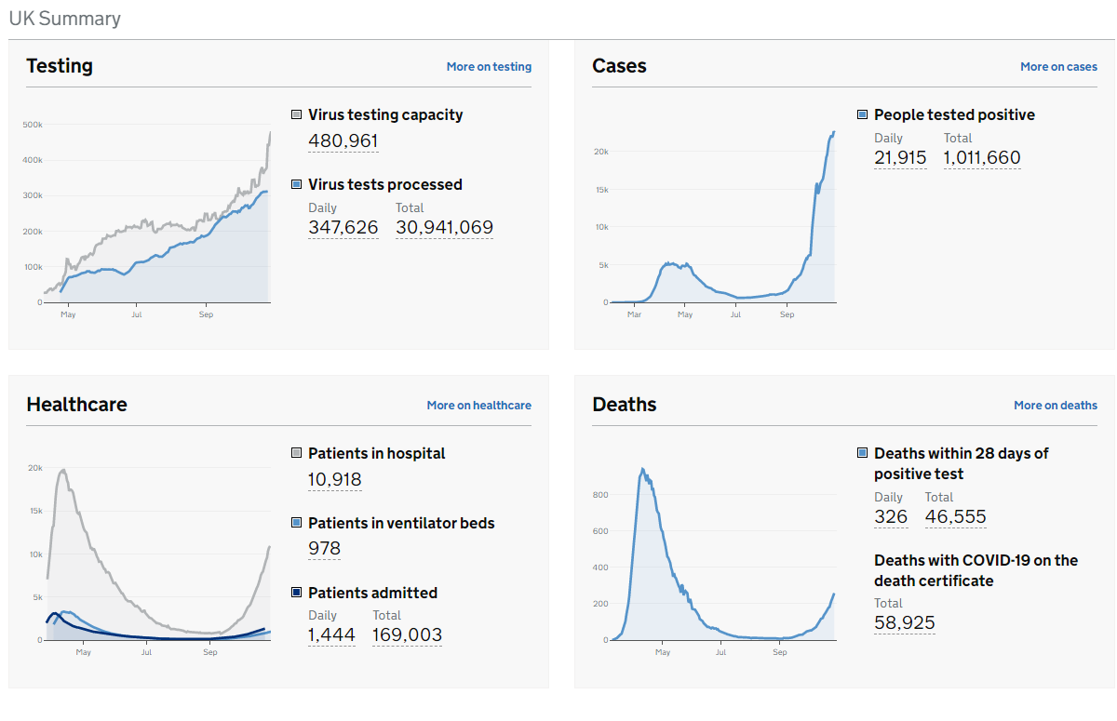
Task: Click the People tested positive legend swatch
Action: click(863, 114)
